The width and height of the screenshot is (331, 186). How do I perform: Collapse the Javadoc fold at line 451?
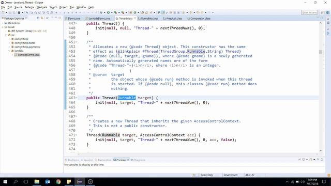[77, 42]
